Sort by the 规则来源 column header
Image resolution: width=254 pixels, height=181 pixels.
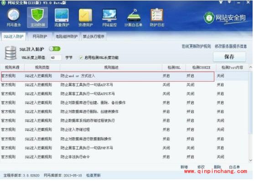[12, 67]
